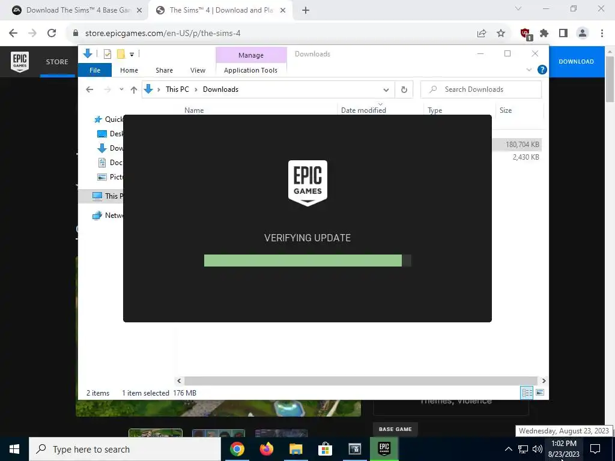Open the Application Tools tab
Viewport: 615px width, 461px height.
click(x=250, y=70)
